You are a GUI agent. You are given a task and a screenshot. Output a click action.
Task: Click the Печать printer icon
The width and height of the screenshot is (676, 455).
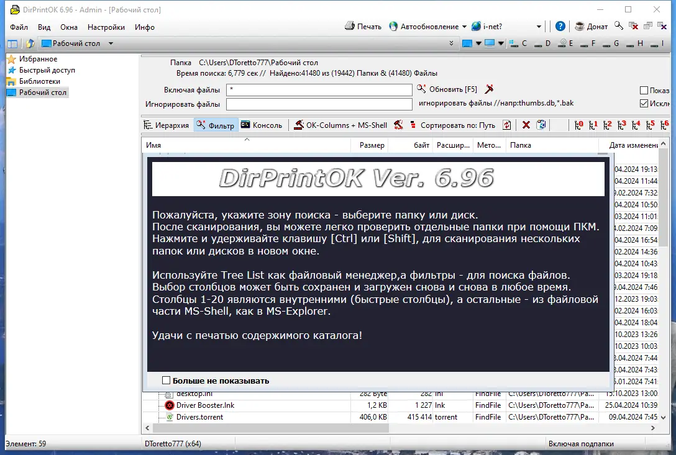click(x=350, y=26)
